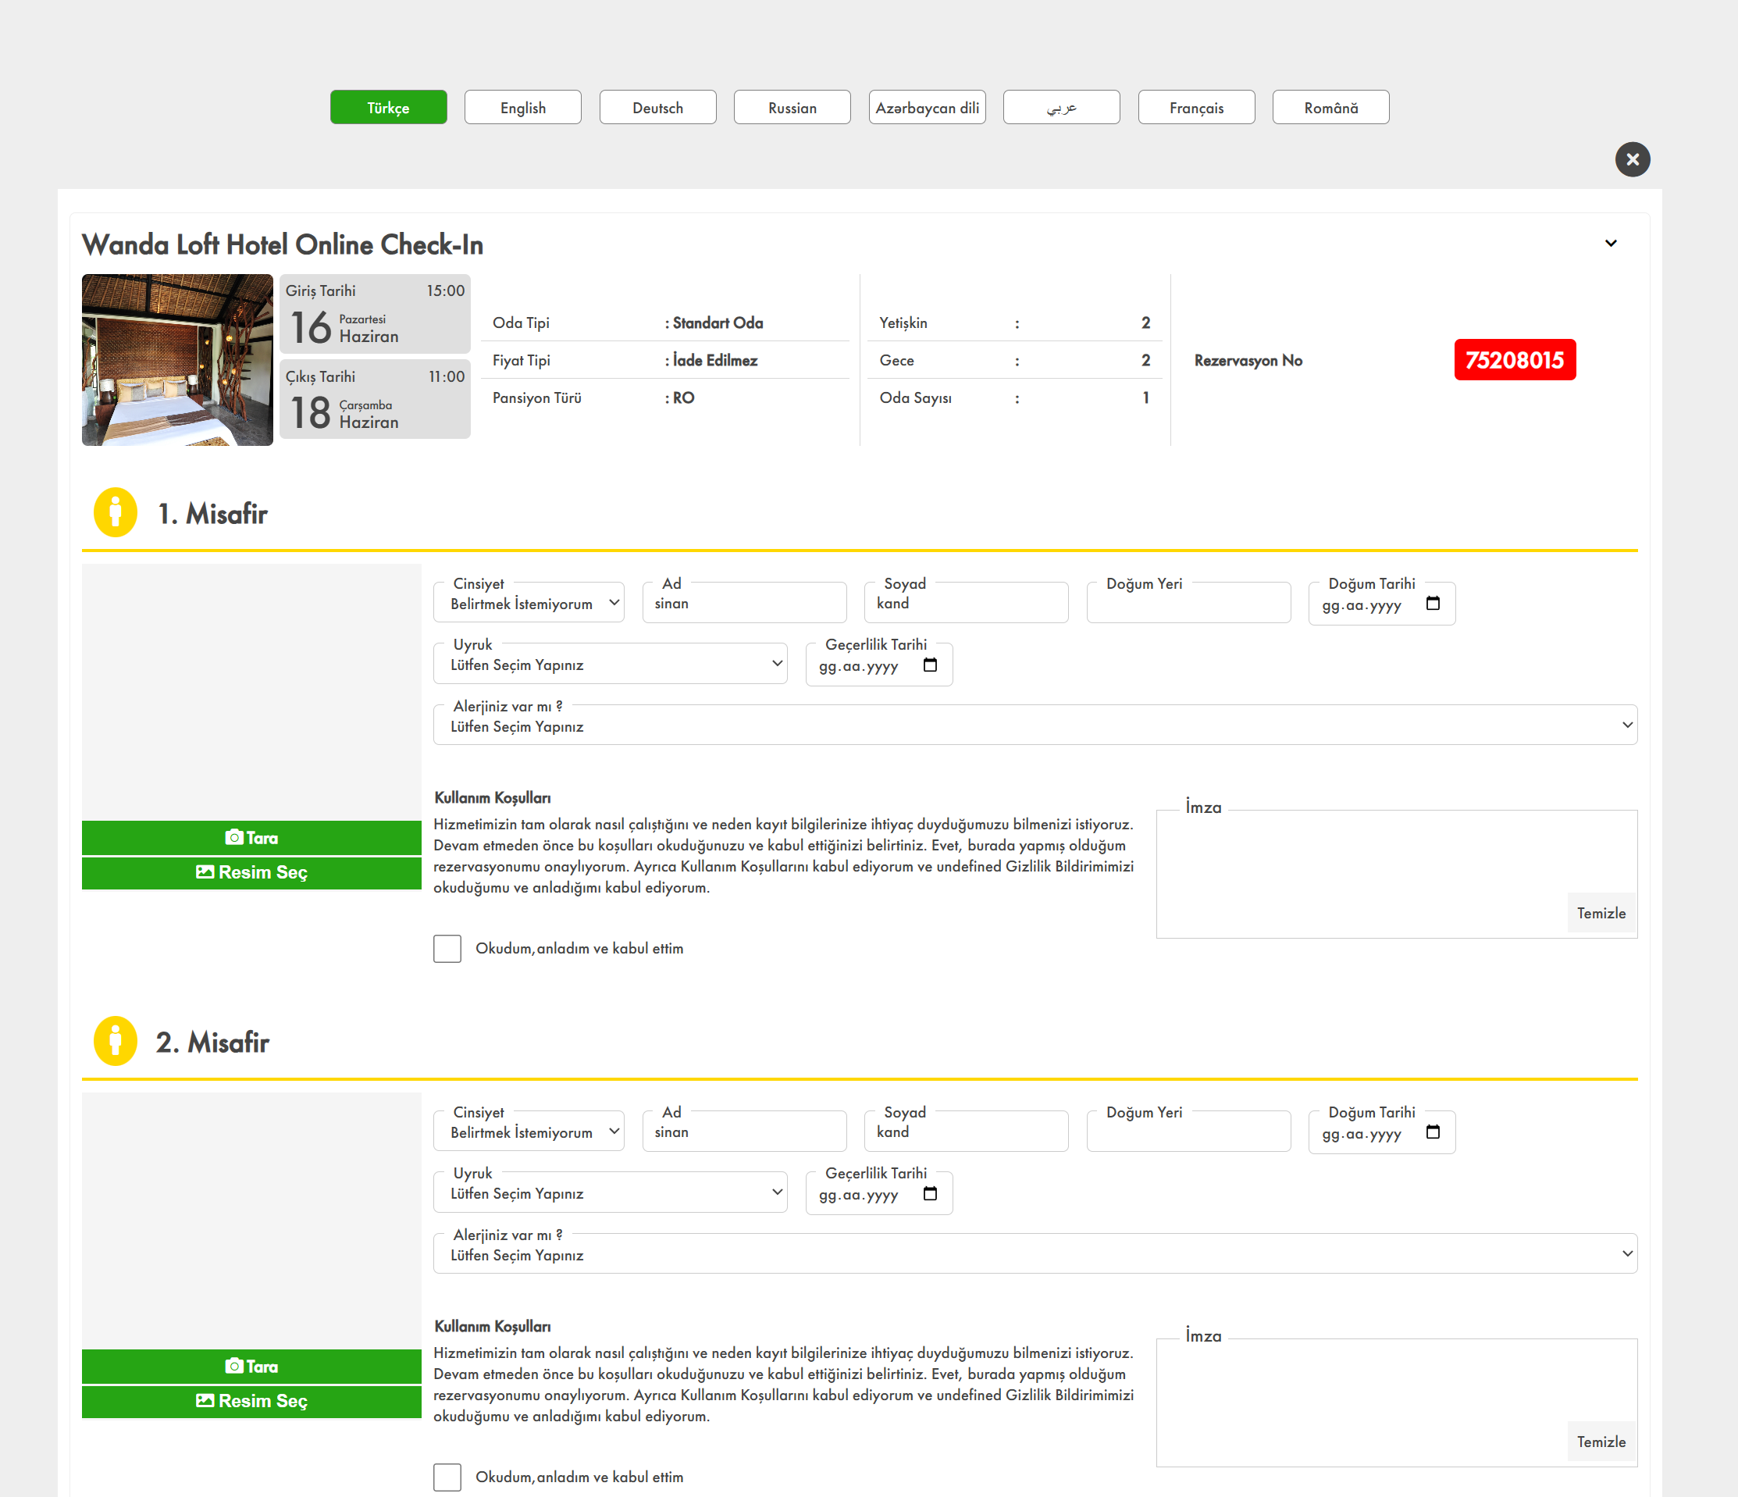
Task: Switch language to Türkçe
Action: (x=388, y=108)
